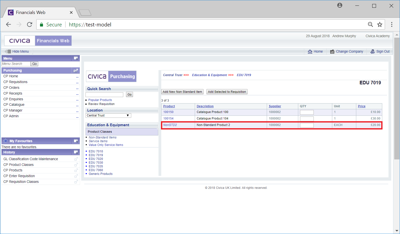Screen dimensions: 400x234
Task: Open the Review Requisition link
Action: [x=101, y=104]
